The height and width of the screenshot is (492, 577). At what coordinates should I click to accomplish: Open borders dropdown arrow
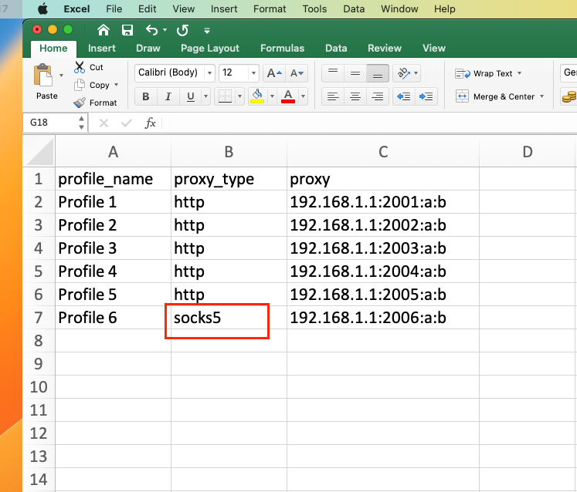tap(239, 96)
